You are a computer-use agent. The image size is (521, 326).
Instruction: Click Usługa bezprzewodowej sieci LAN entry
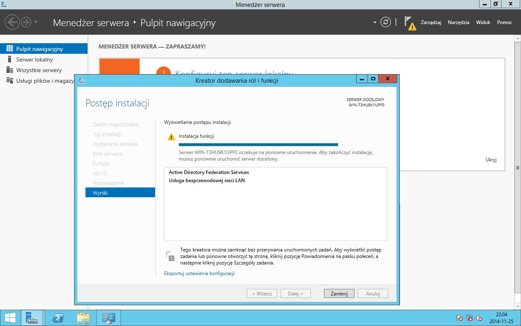tap(207, 180)
